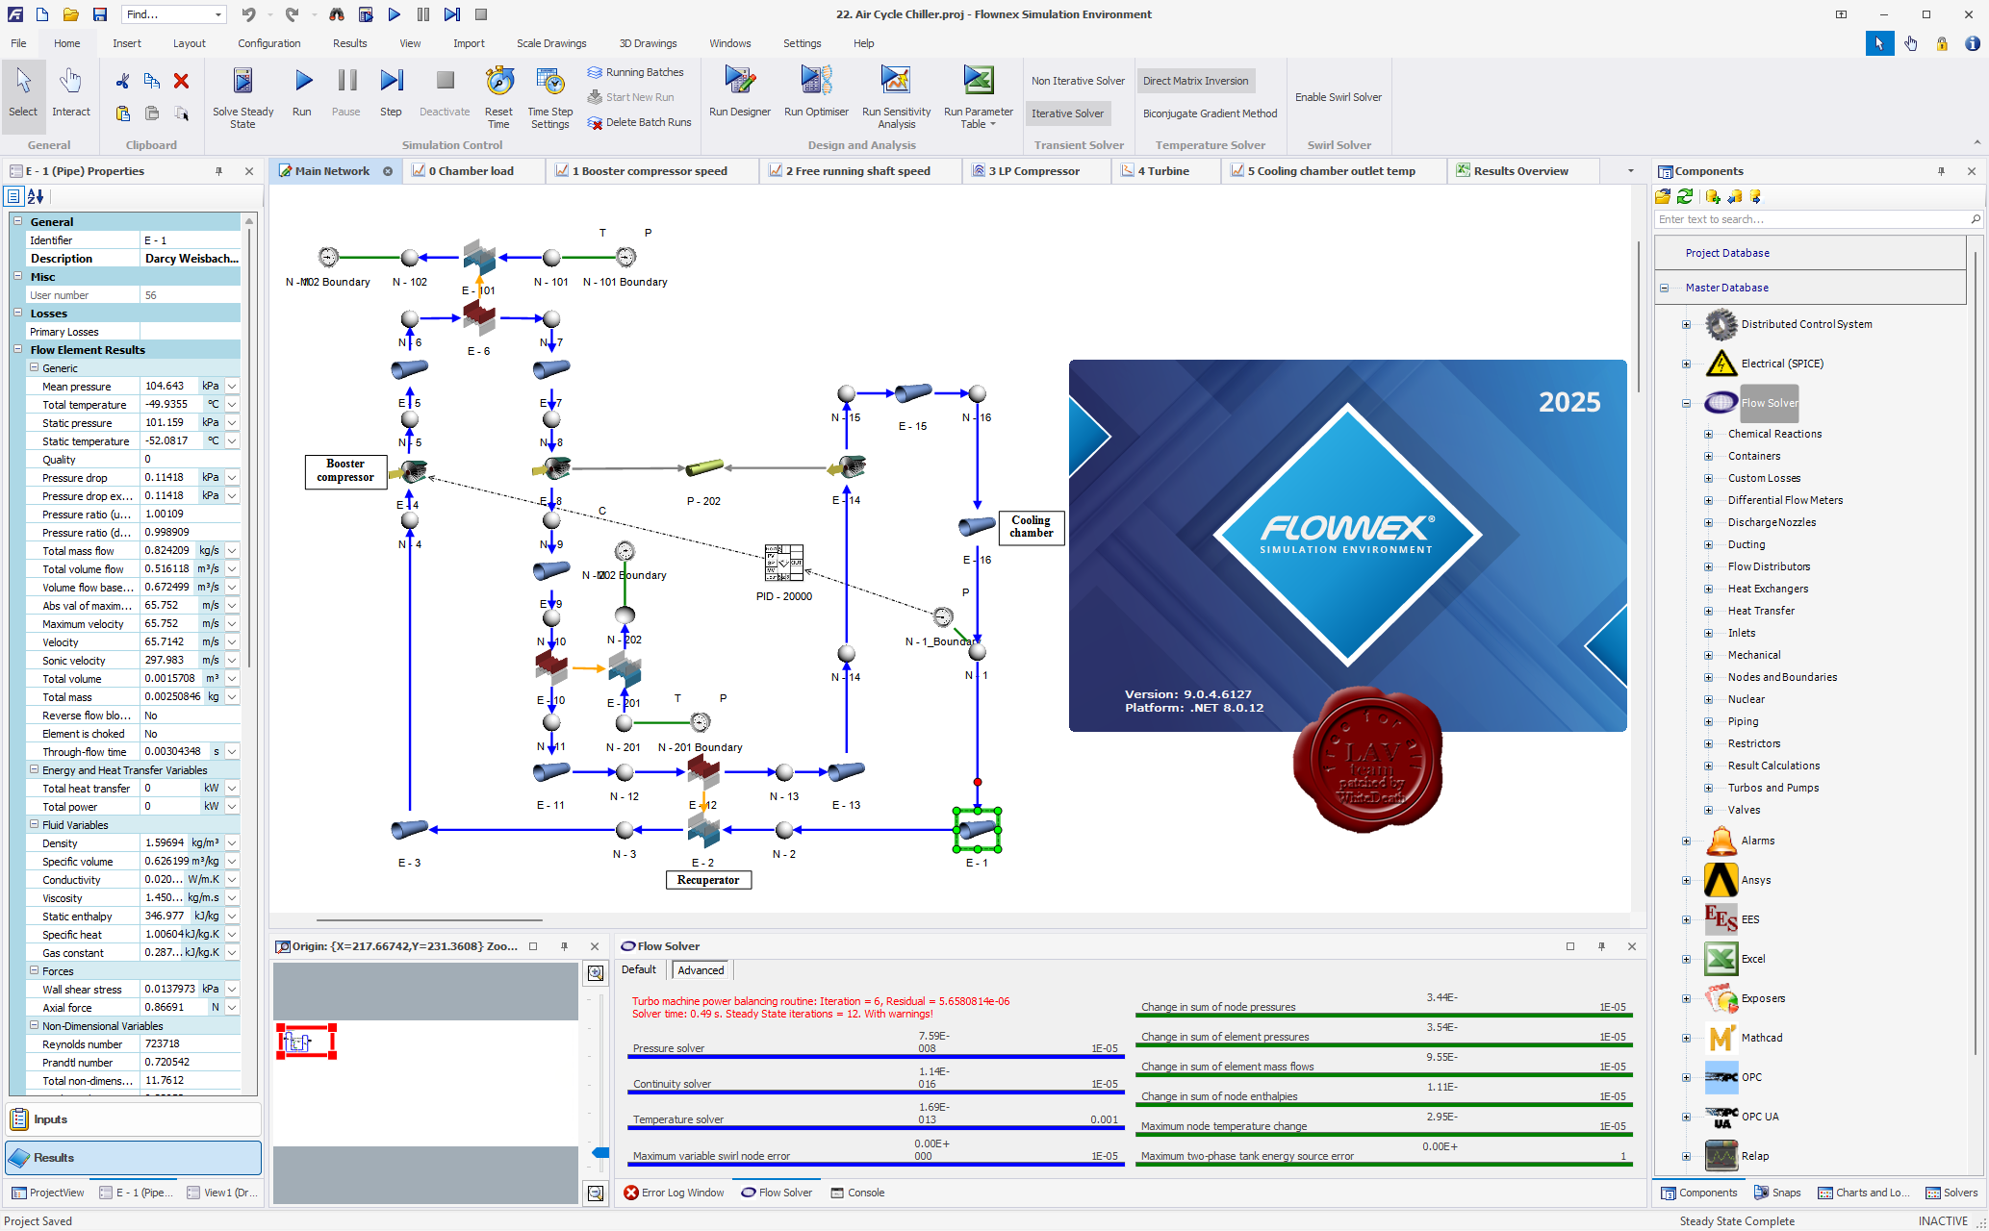Open units dropdown for Mean pressure
1989x1231 pixels.
point(232,387)
